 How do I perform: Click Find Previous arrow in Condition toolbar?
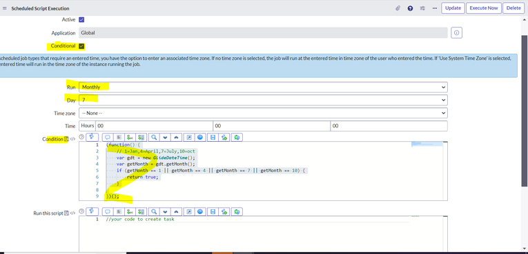177,137
